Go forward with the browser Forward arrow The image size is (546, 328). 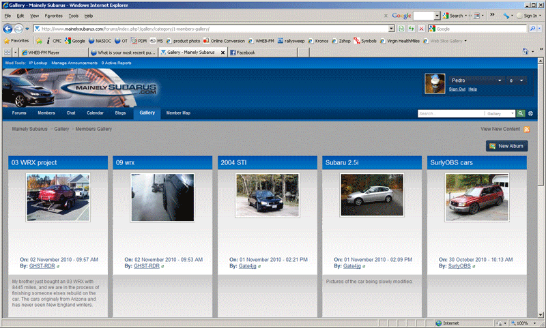click(x=18, y=29)
